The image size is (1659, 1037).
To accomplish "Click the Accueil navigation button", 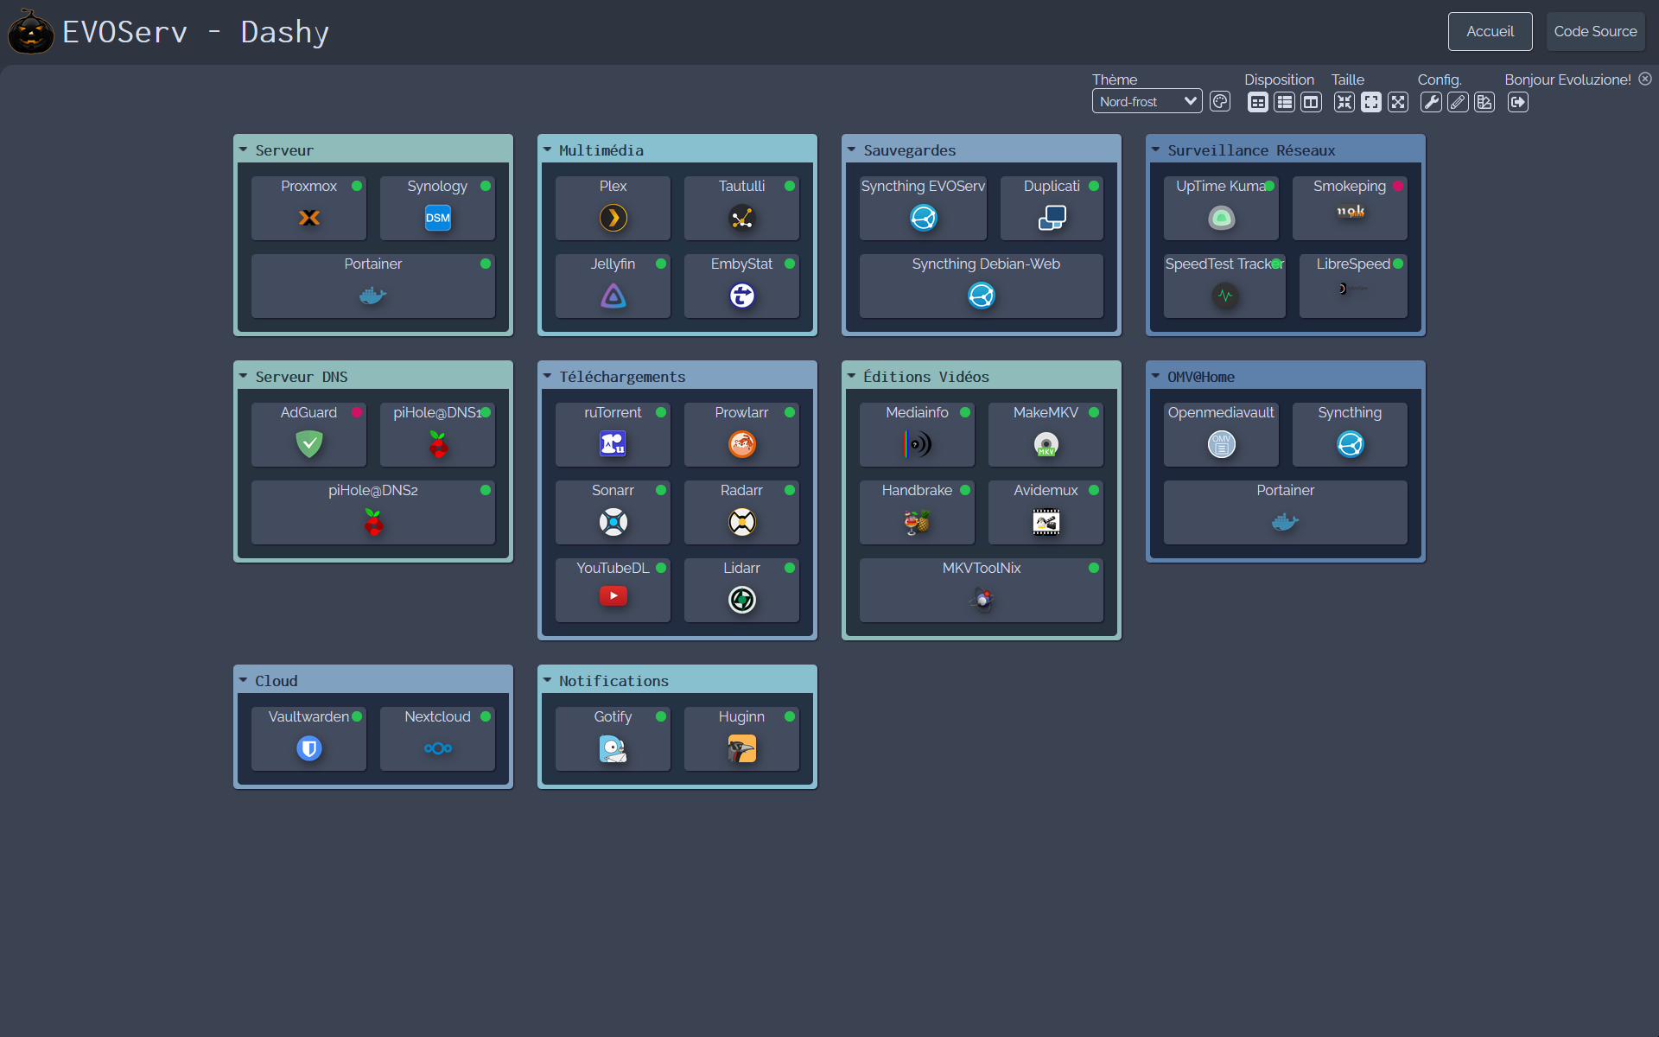I will (x=1490, y=31).
